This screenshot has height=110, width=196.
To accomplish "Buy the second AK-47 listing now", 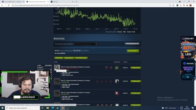I will (136, 81).
